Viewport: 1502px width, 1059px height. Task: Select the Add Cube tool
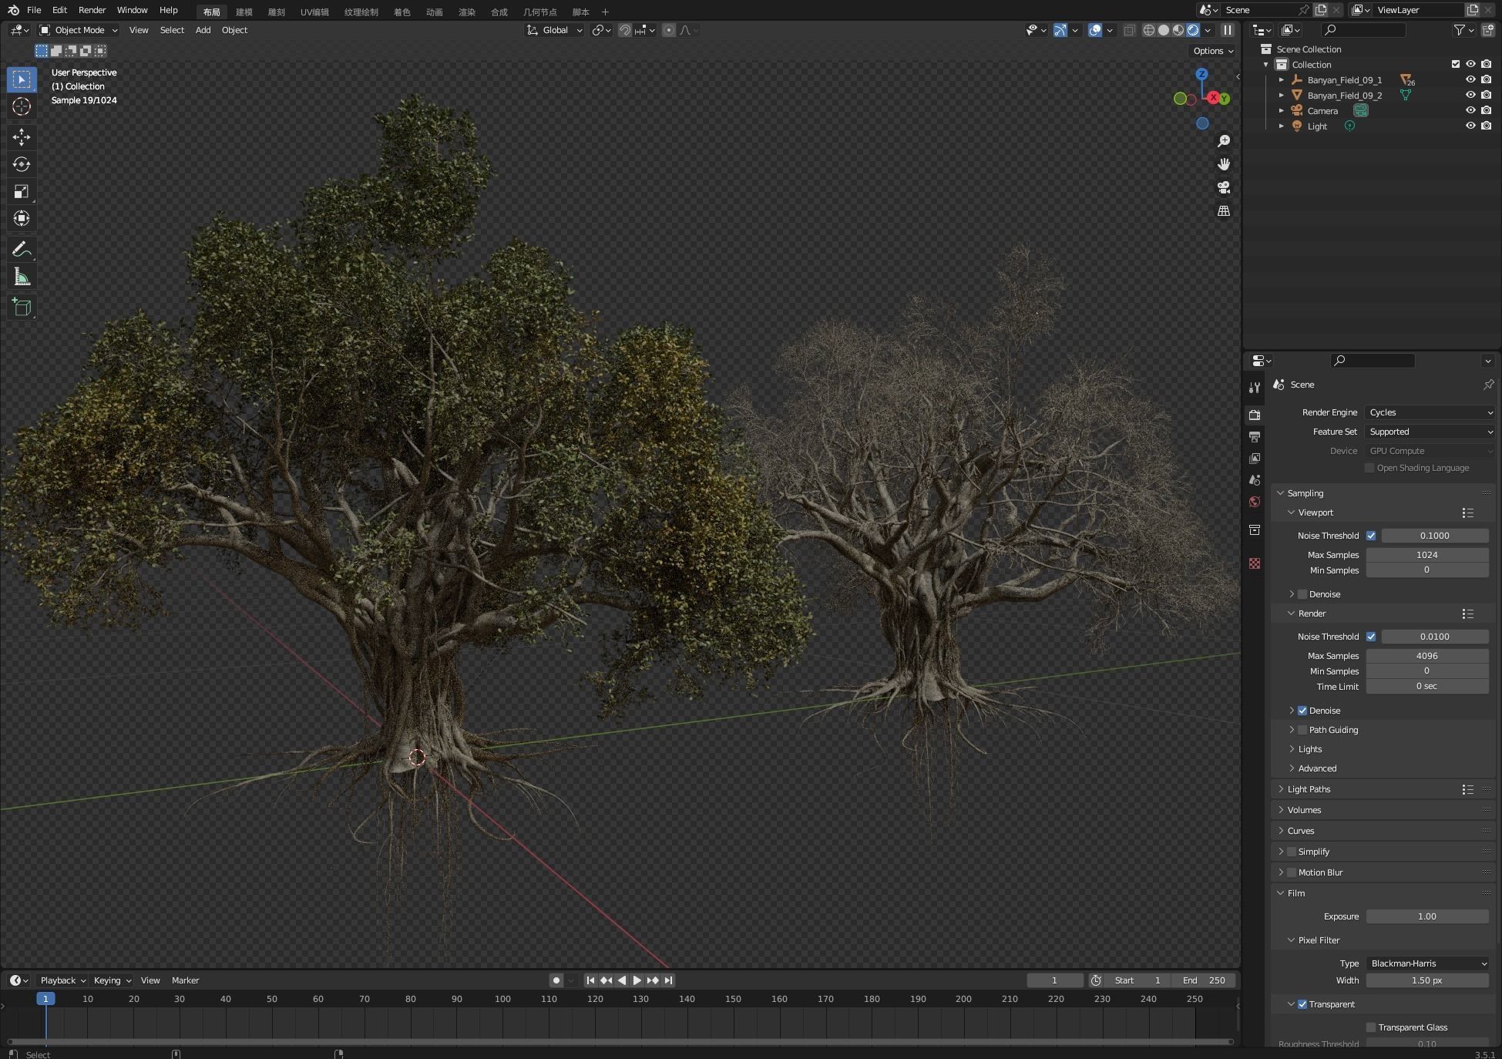point(22,308)
